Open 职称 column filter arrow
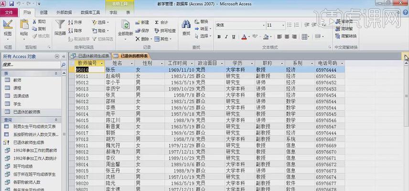Viewport: 409px width, 191px height. tap(282, 64)
